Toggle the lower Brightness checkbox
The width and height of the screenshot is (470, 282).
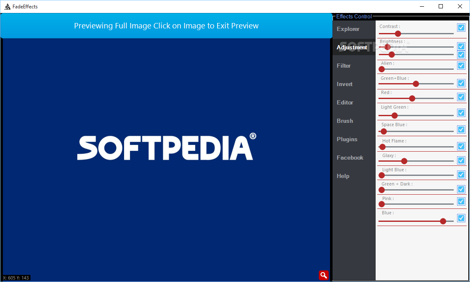[x=461, y=55]
